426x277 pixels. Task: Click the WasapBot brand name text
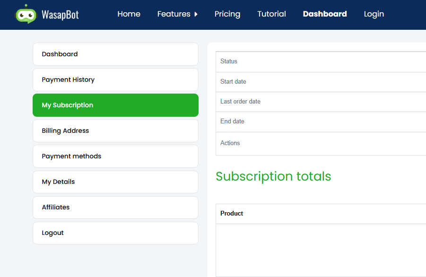coord(60,15)
